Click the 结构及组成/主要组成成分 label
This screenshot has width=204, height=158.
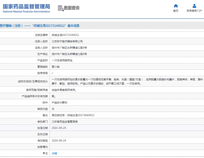pos(33,82)
